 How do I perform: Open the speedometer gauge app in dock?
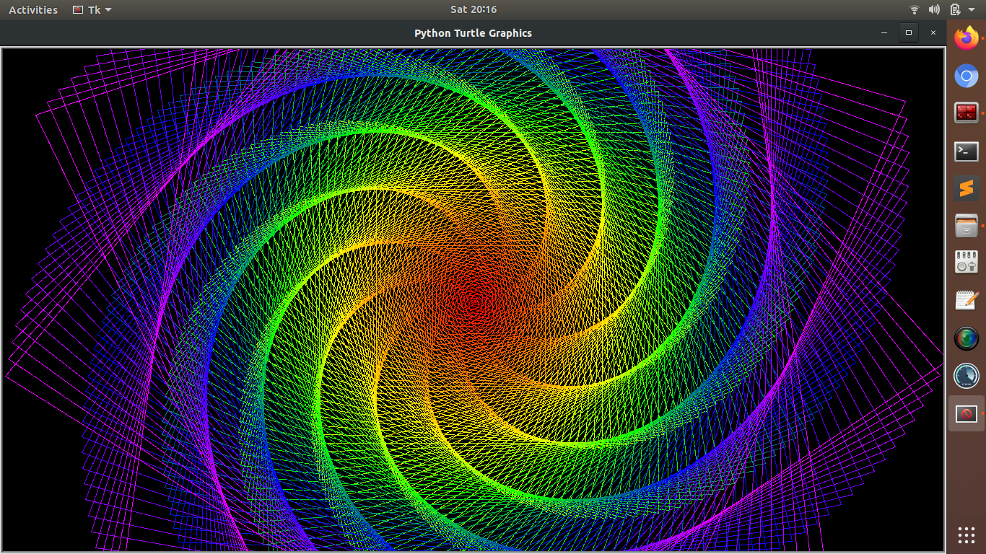(967, 375)
